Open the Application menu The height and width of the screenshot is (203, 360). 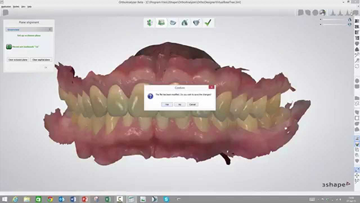pos(6,7)
